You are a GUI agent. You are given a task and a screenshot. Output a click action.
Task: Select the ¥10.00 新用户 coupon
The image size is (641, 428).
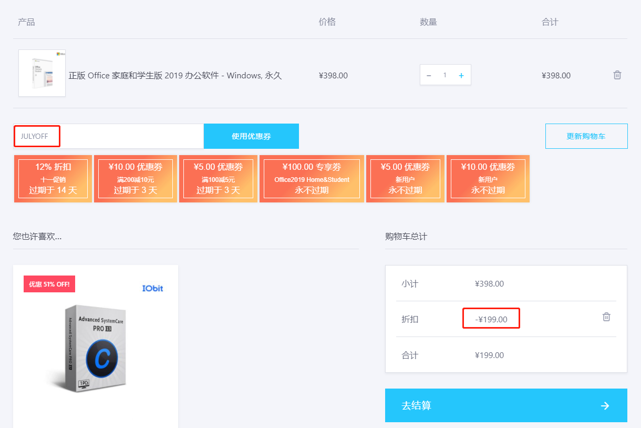point(488,179)
